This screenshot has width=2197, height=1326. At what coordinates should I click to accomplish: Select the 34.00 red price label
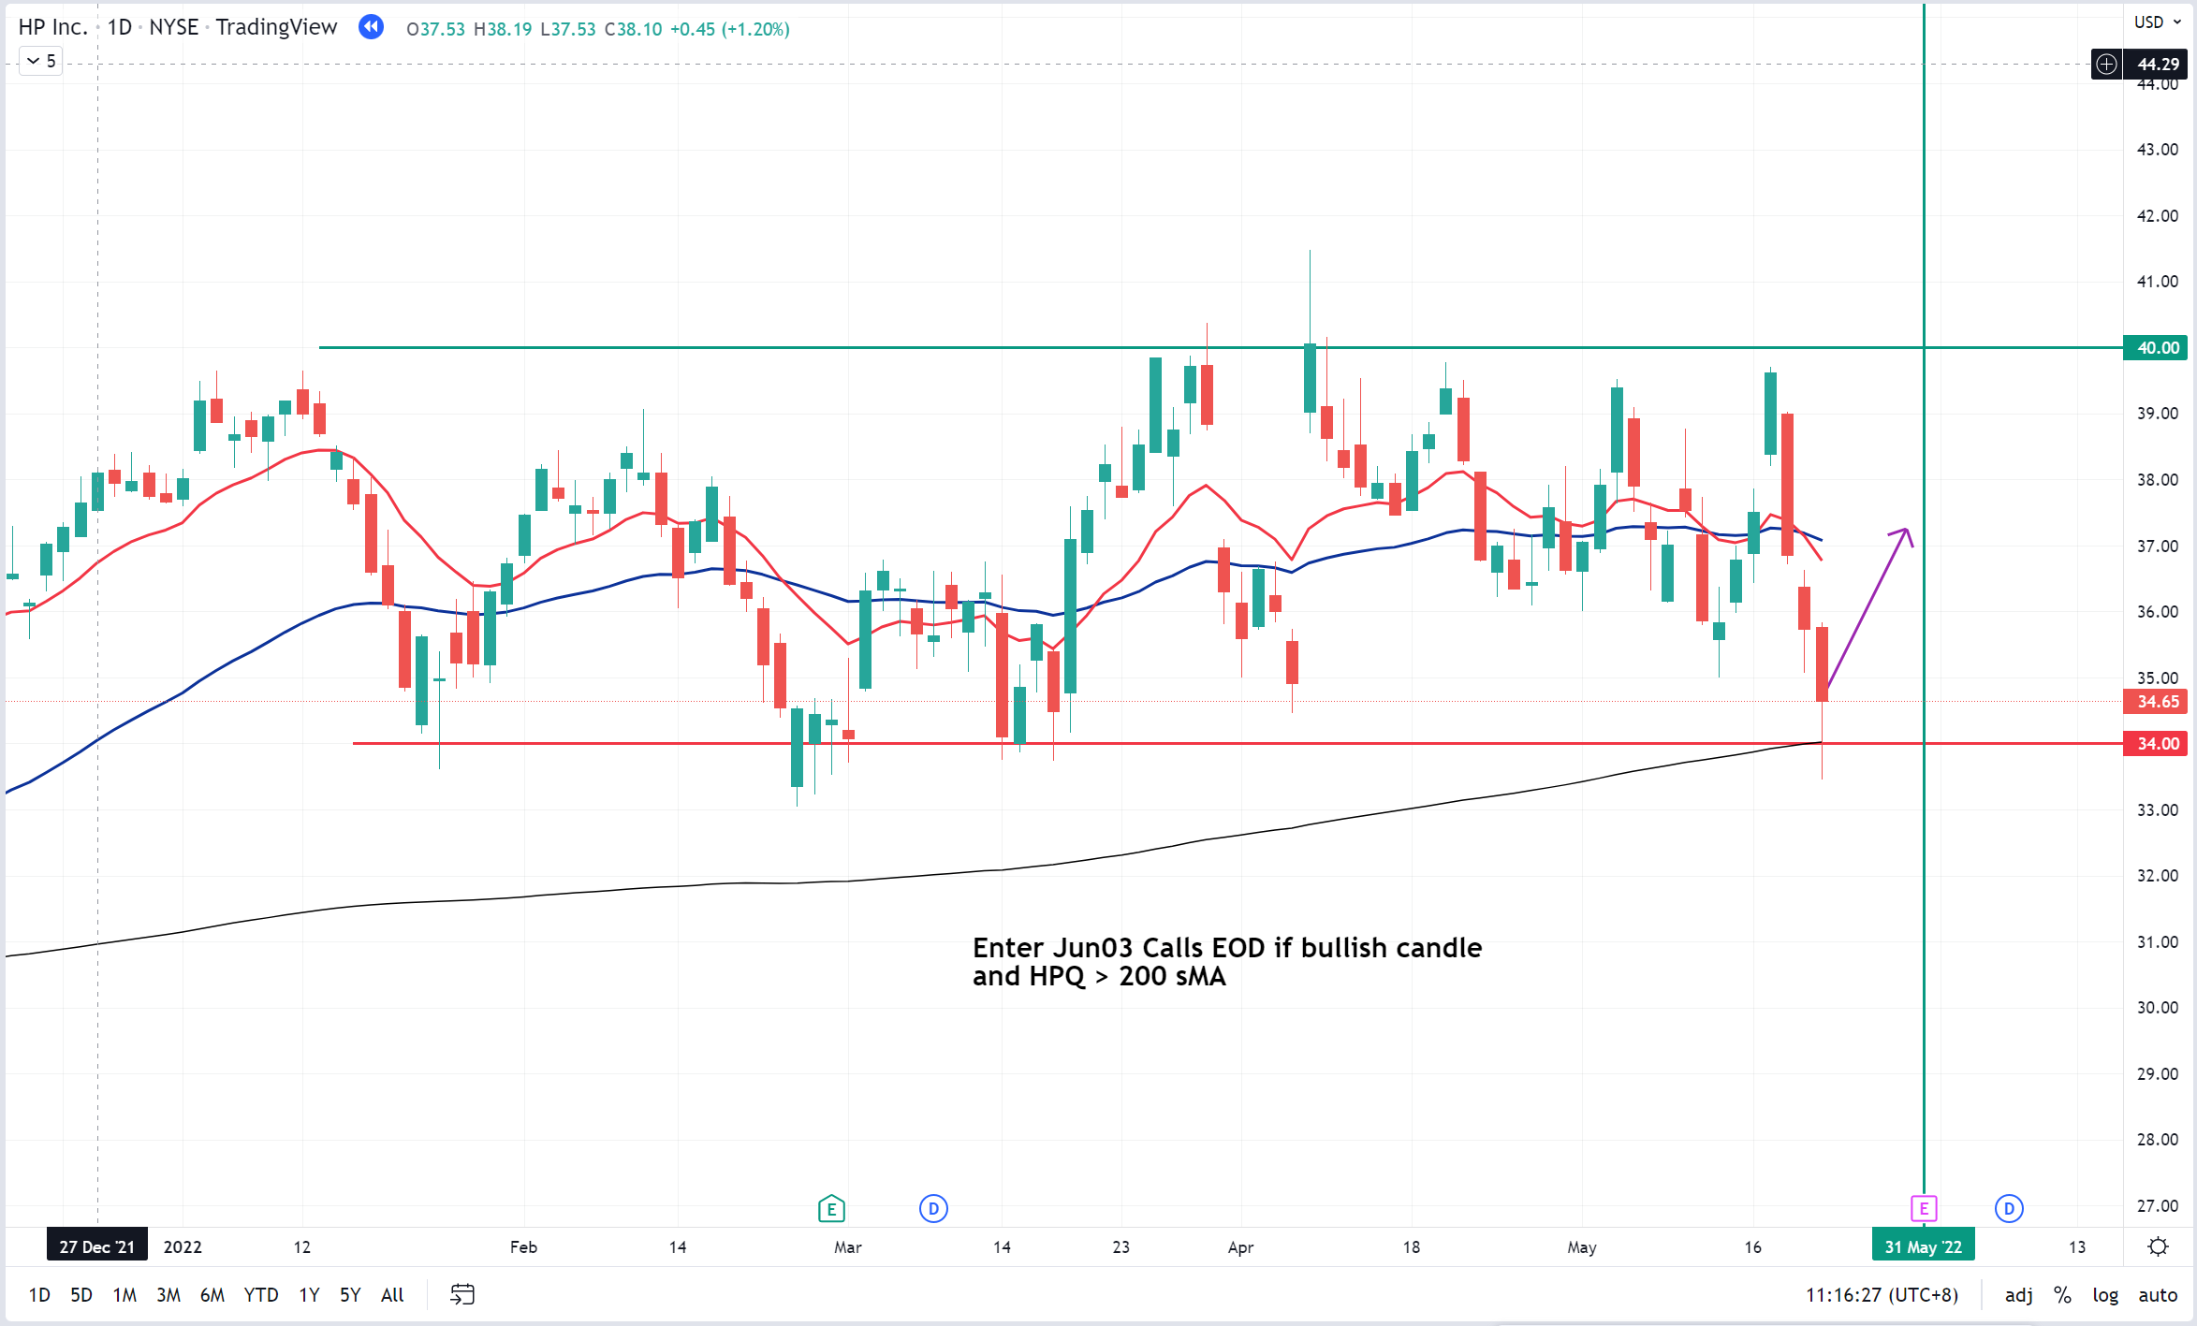pos(2157,743)
